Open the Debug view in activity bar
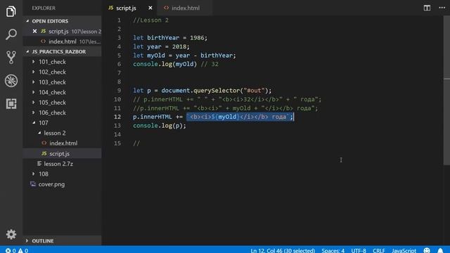This screenshot has height=253, width=450. click(11, 81)
